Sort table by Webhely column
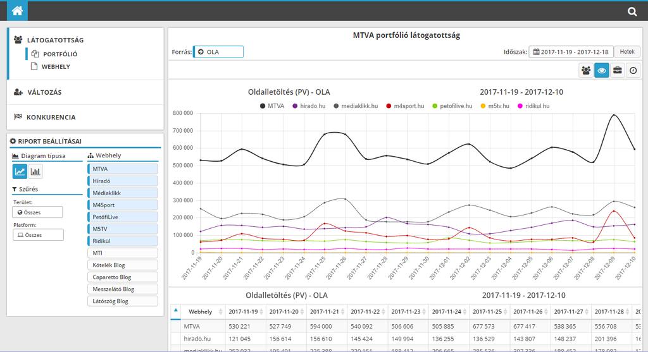Viewport: 648px width, 352px height. 203,312
